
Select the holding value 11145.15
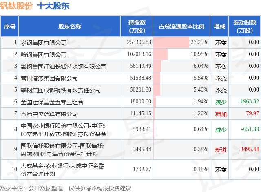141,113
